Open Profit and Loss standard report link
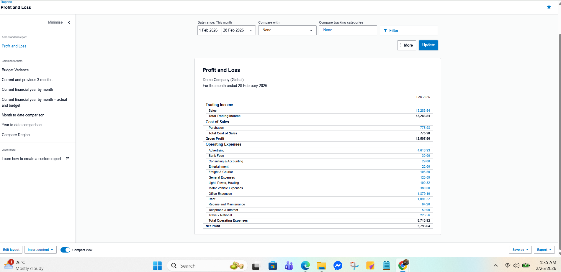The width and height of the screenshot is (561, 272). [14, 46]
